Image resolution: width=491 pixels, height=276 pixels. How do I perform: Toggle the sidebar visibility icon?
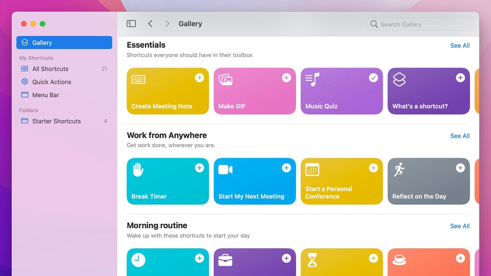[x=131, y=24]
